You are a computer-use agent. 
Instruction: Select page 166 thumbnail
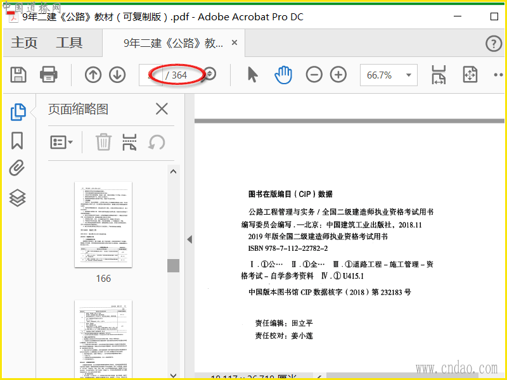(x=103, y=225)
